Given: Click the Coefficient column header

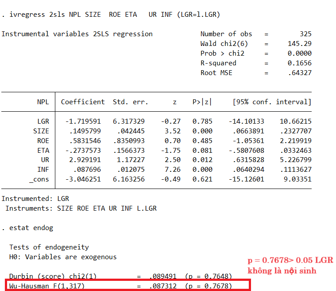Looking at the screenshot, I should point(83,102).
